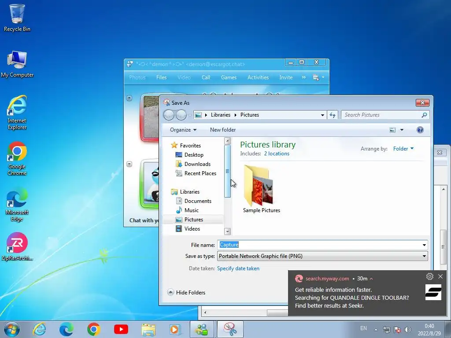Click New folder button
Viewport: 451px width, 338px height.
(222, 130)
